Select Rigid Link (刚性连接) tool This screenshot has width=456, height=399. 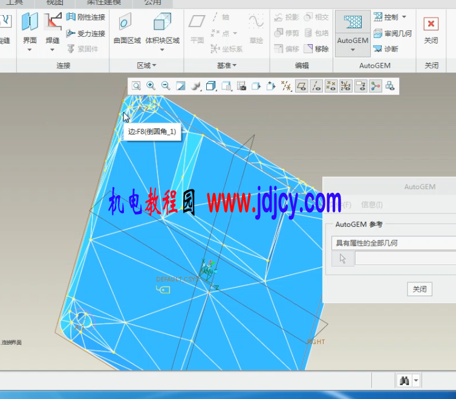click(85, 17)
